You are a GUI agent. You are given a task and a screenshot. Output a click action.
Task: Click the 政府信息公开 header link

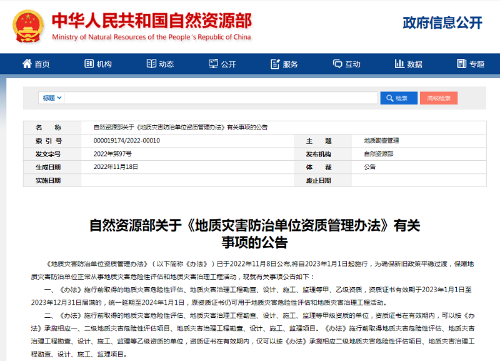point(442,23)
